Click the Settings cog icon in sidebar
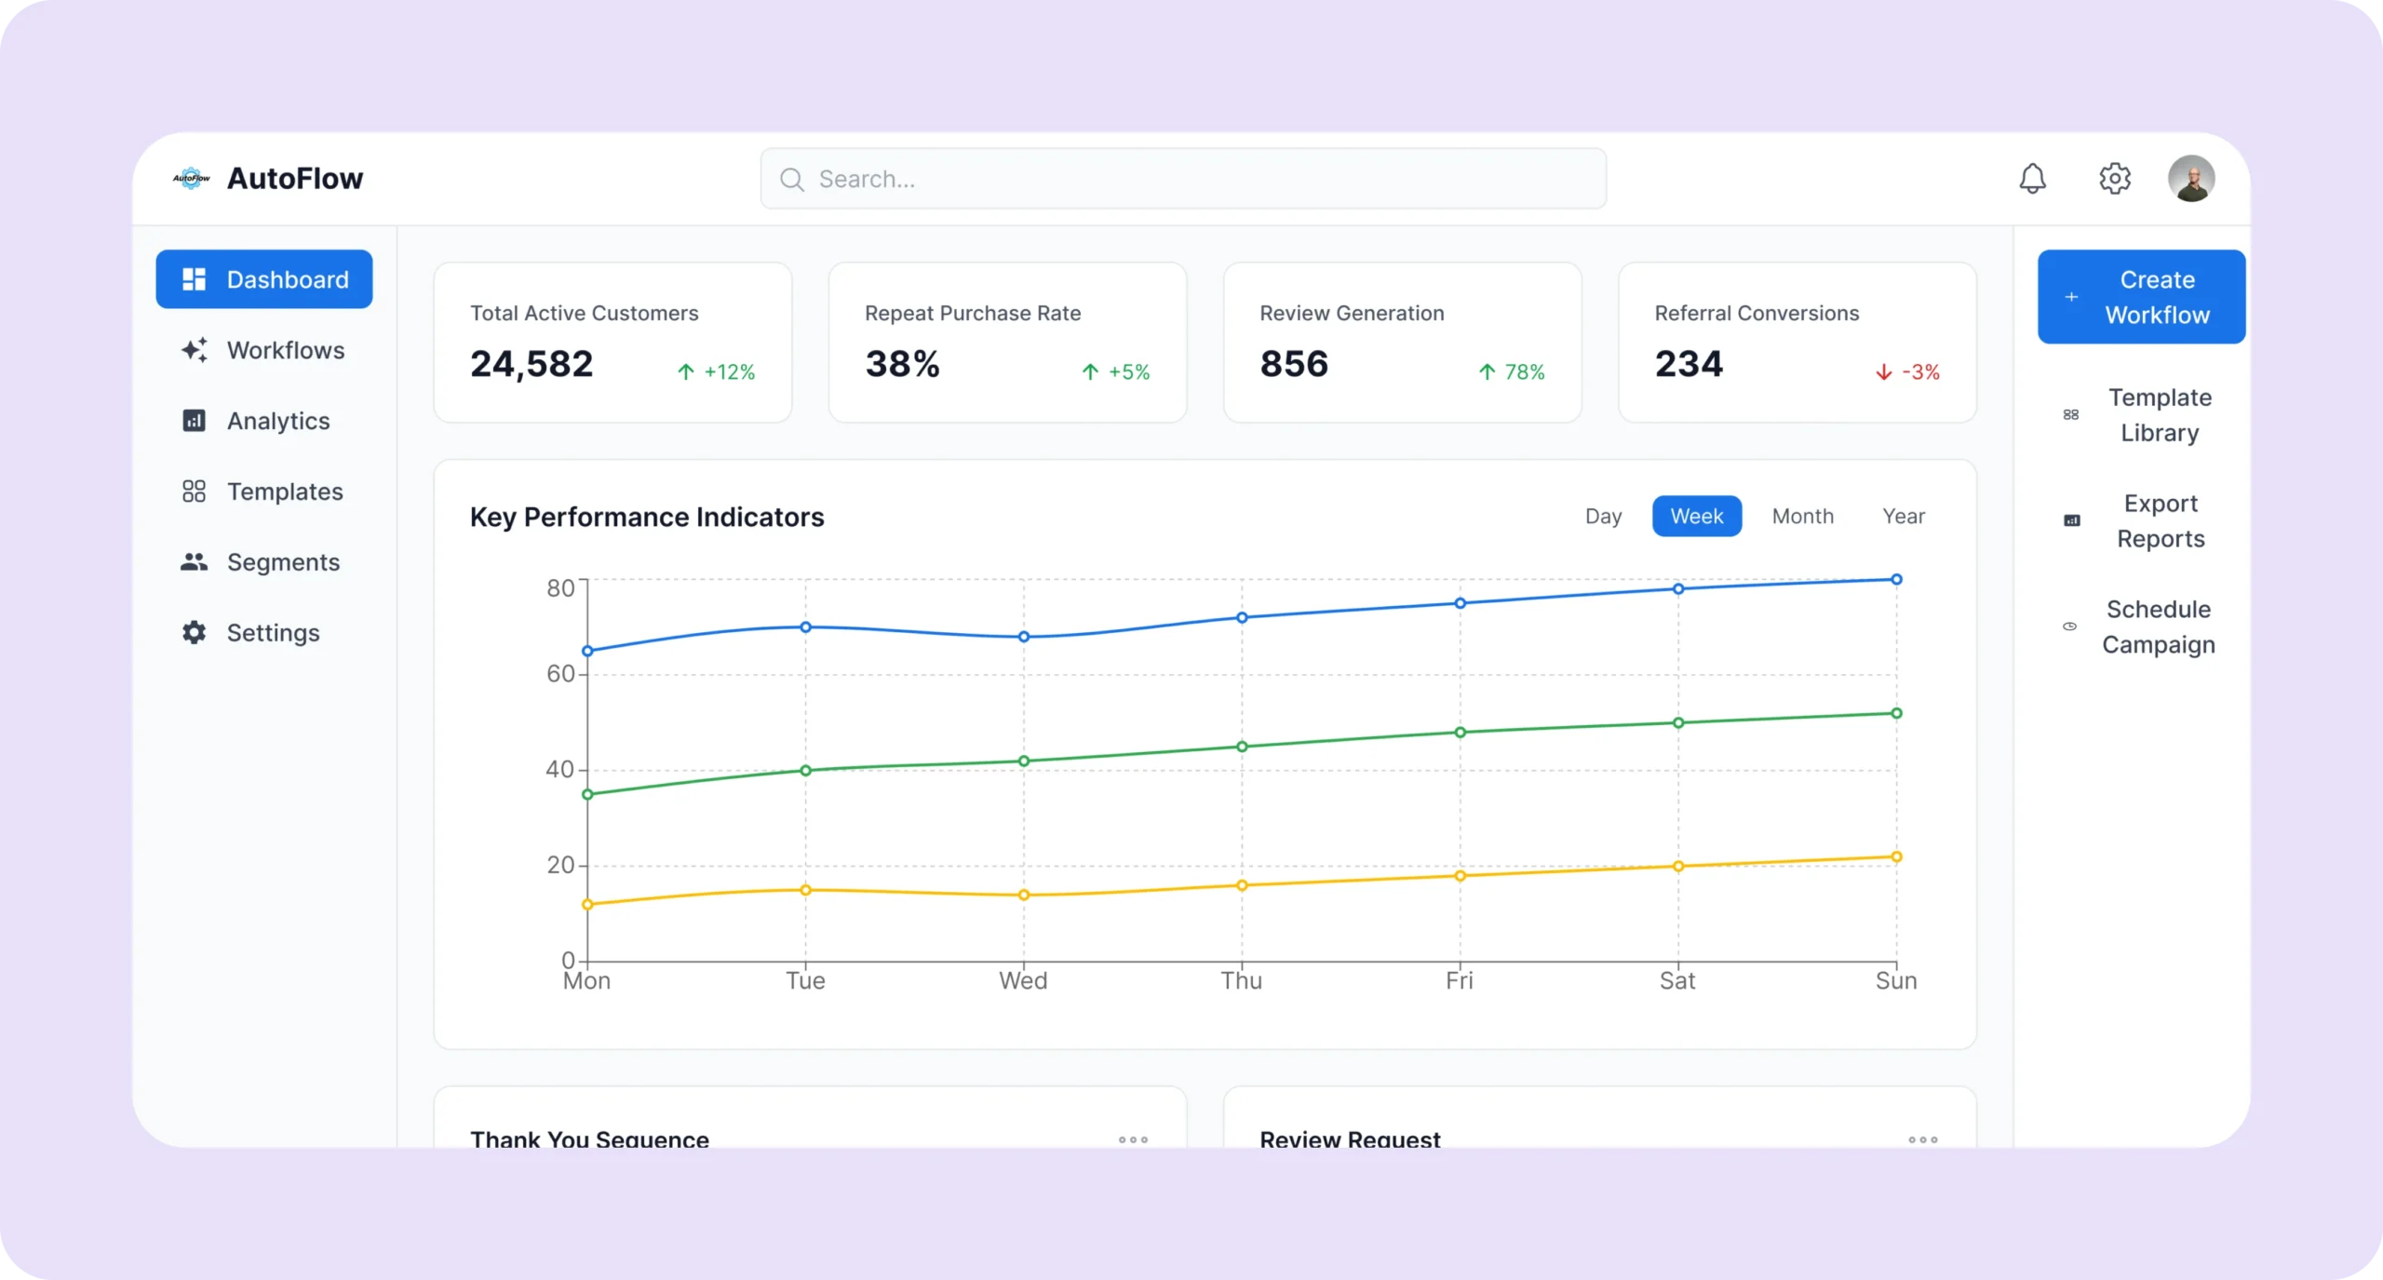 194,633
